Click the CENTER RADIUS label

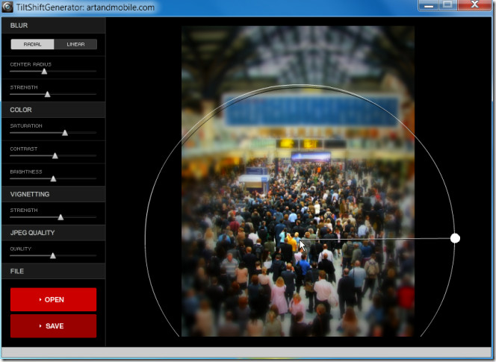click(x=31, y=64)
